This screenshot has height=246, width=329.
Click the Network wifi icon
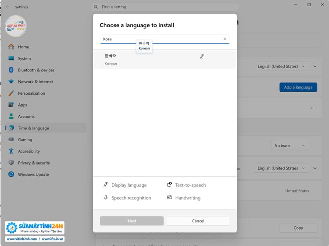(11, 82)
